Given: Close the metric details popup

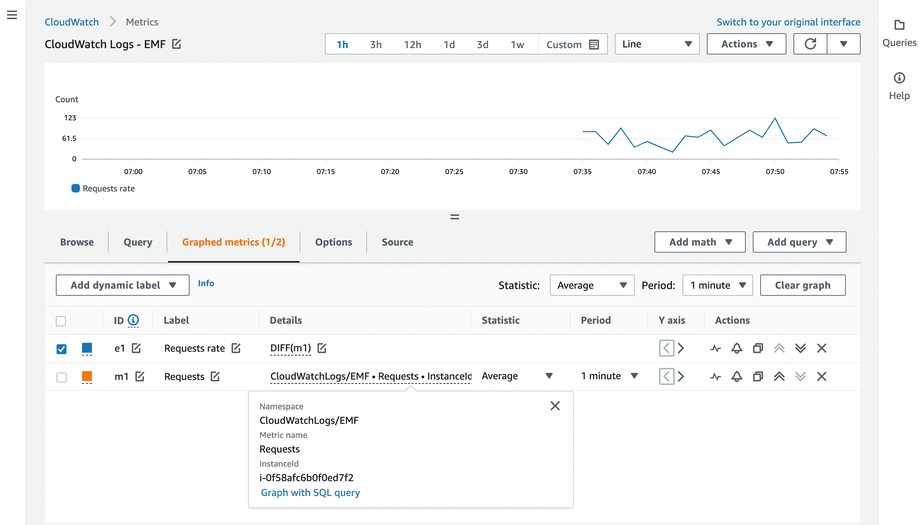Looking at the screenshot, I should 555,406.
